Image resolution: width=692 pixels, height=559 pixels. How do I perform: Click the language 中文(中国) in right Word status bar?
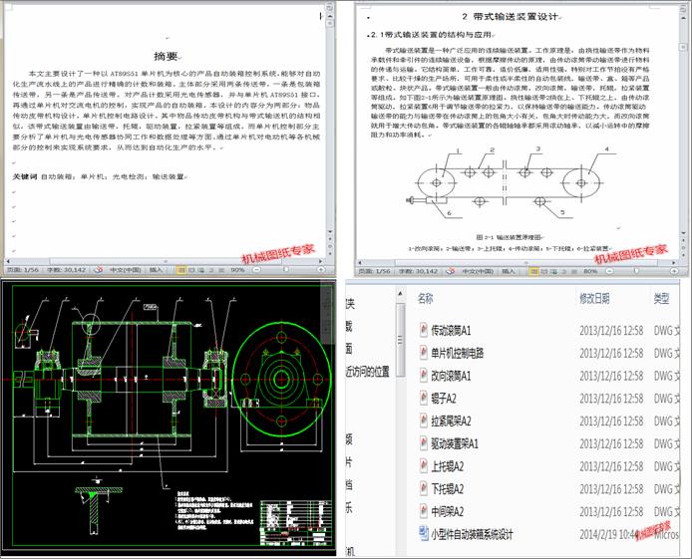coord(478,271)
